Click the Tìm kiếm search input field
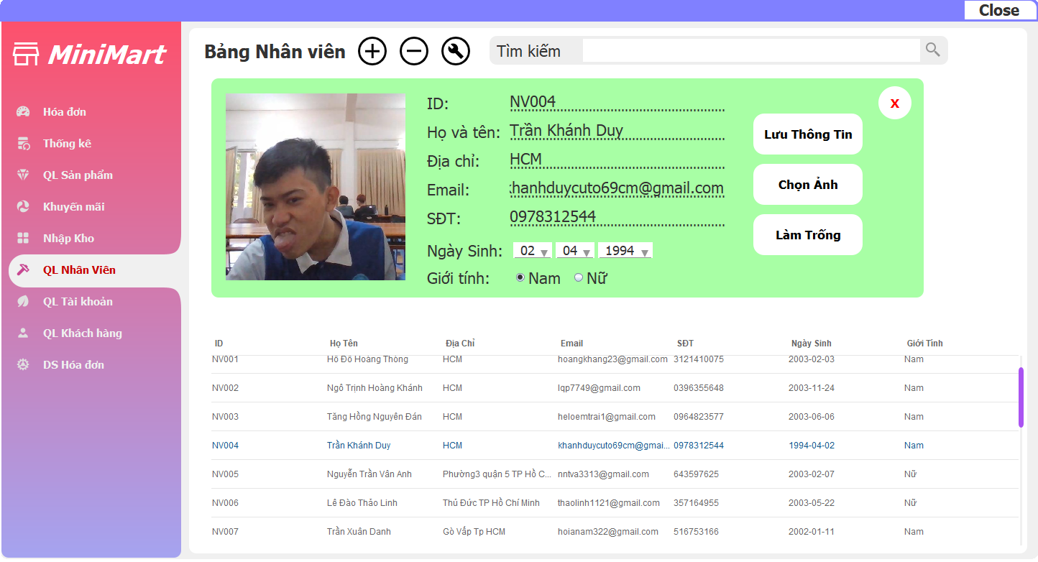 click(x=750, y=50)
